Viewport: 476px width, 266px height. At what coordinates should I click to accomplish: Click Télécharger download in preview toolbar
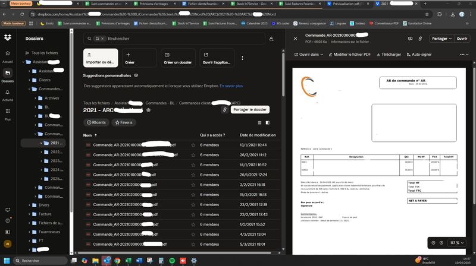click(x=388, y=54)
